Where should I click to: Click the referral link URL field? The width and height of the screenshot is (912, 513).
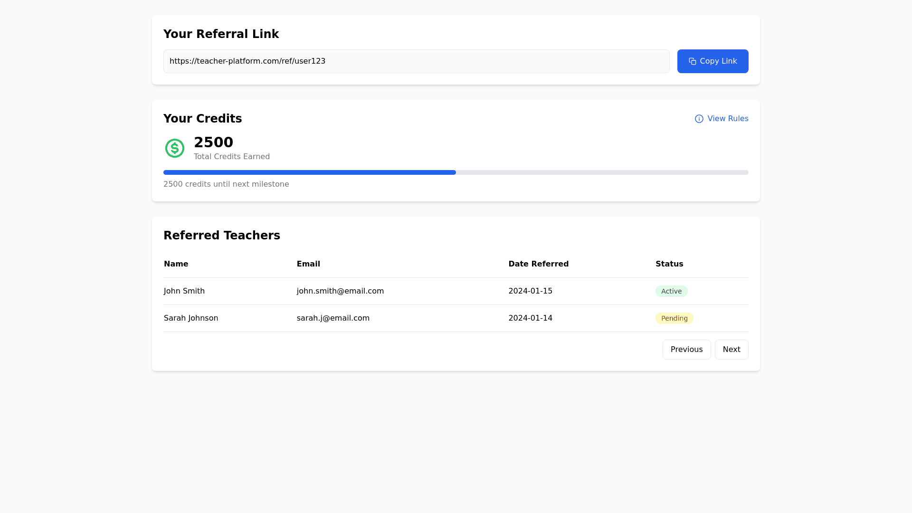416,61
